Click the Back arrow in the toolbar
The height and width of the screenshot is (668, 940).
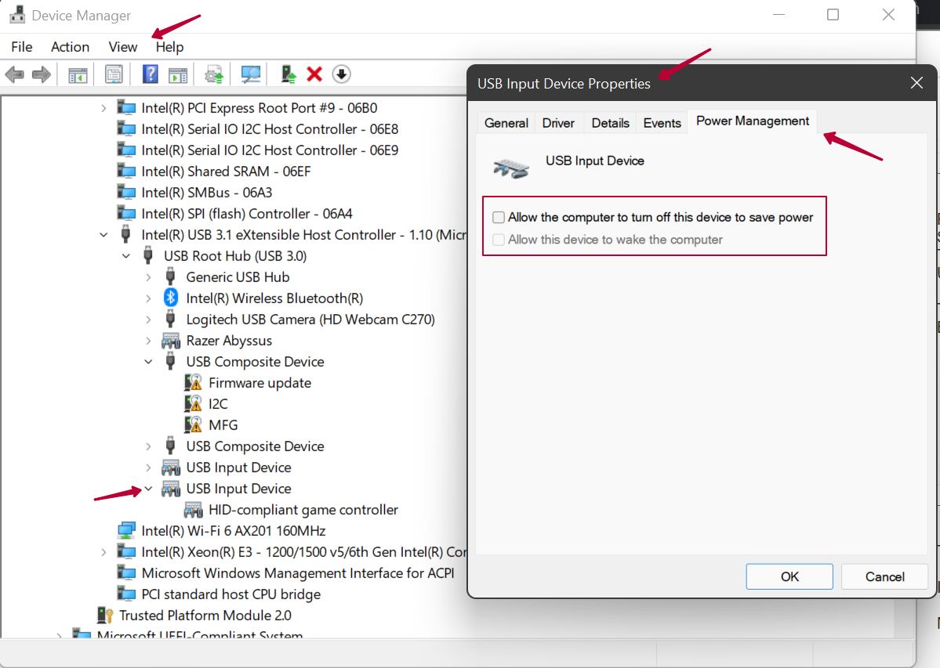coord(14,75)
